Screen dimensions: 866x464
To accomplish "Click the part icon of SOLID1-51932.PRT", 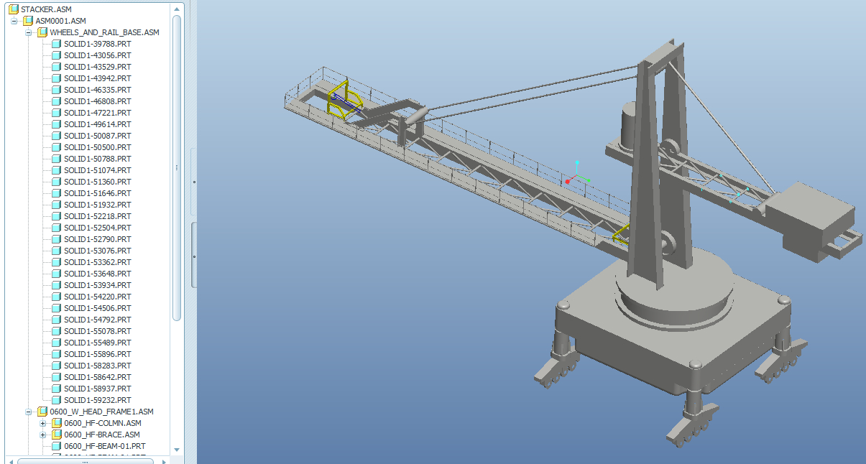I will [56, 205].
